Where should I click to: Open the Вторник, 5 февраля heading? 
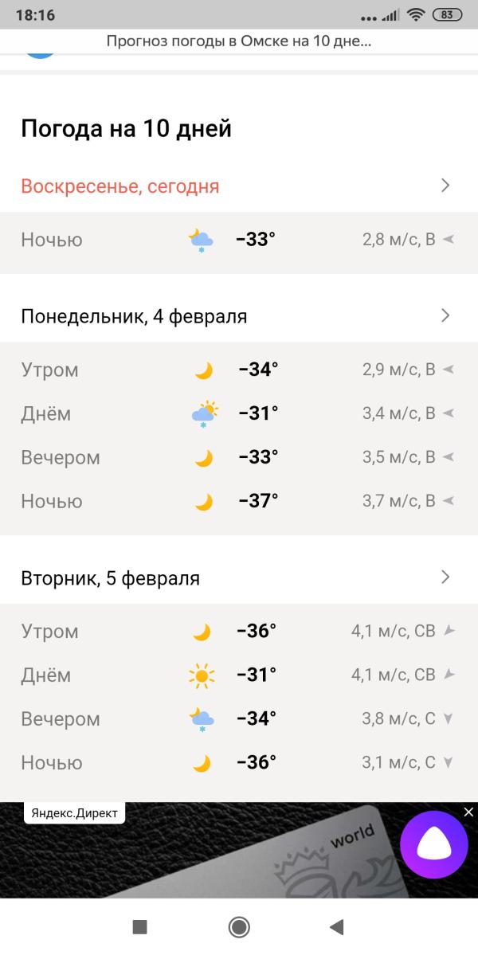[110, 578]
